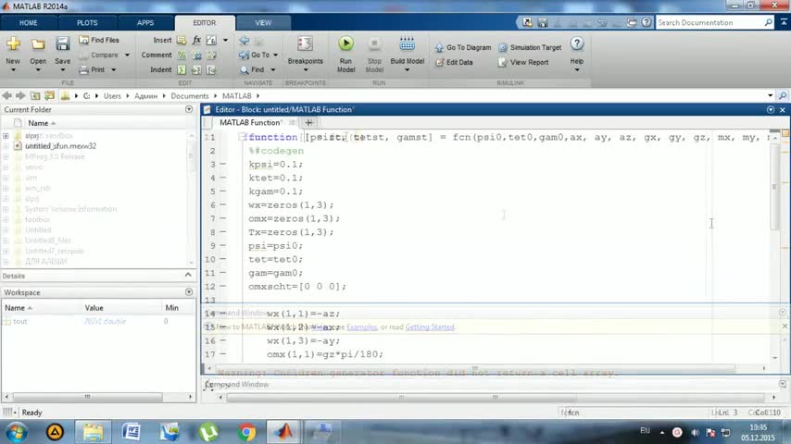Viewport: 791px width, 444px height.
Task: Select untitled_sfun.mexw32 in Current Folder
Action: (x=60, y=146)
